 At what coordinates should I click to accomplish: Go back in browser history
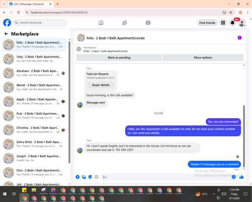pos(5,13)
